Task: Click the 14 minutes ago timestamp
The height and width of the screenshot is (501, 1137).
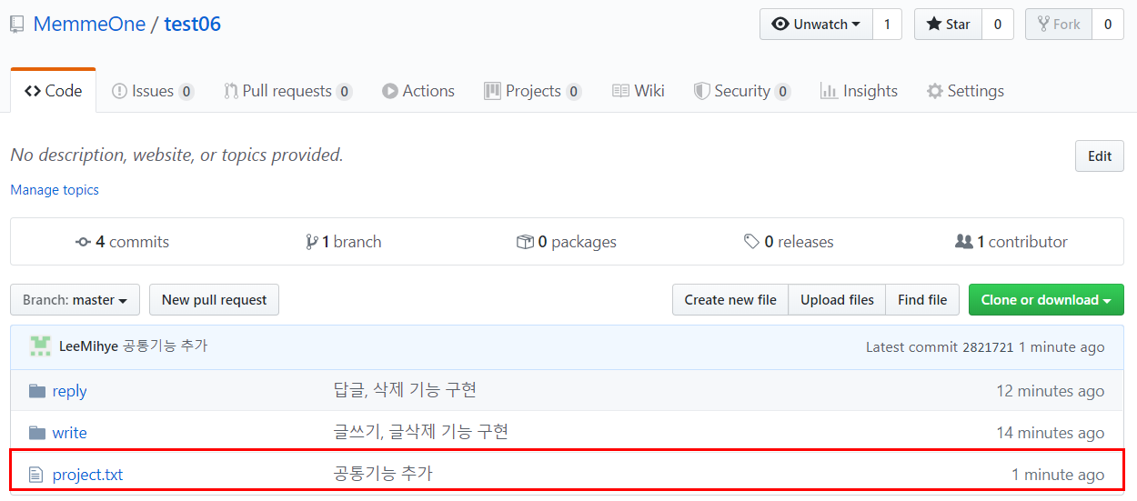Action: (x=1050, y=433)
